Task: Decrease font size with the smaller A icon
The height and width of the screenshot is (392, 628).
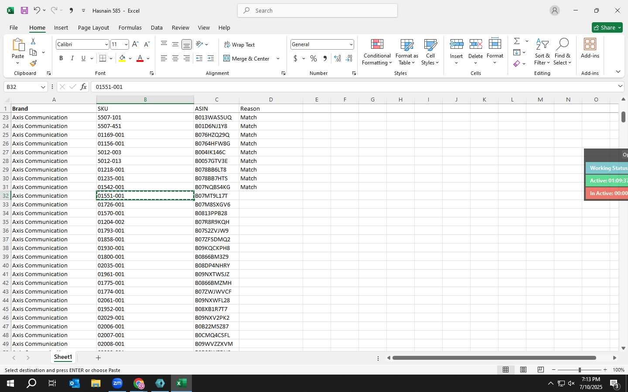Action: point(147,44)
